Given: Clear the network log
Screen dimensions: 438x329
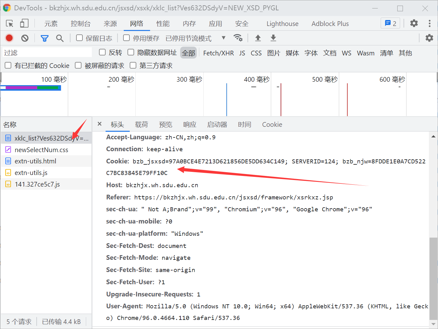Looking at the screenshot, I should click(x=25, y=38).
